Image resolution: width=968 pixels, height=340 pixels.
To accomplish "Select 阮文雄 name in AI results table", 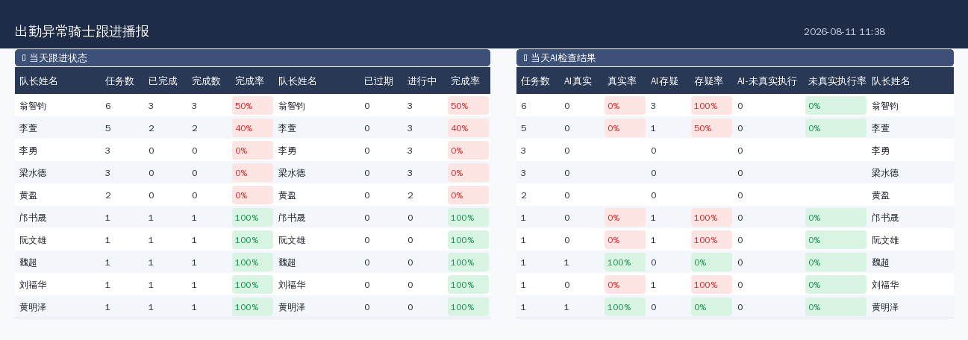I will pyautogui.click(x=885, y=240).
